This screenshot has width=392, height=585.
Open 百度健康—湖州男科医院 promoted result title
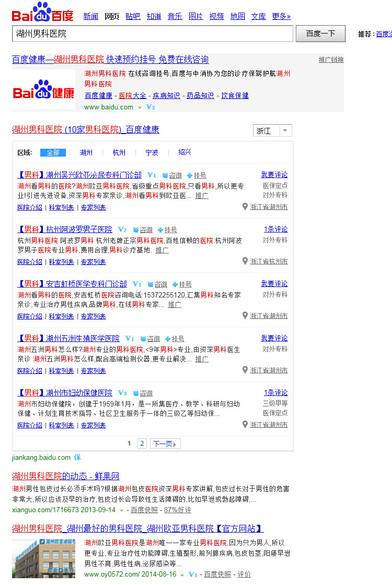[110, 59]
